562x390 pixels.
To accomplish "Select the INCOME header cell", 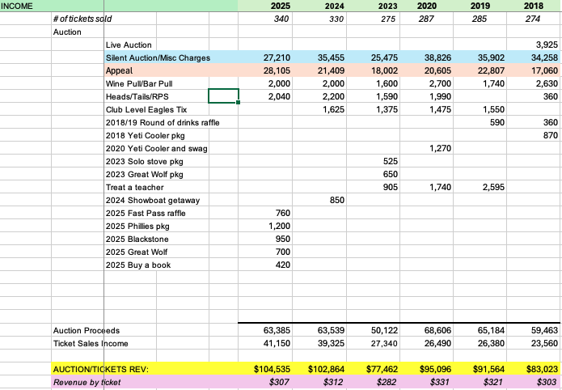I will [x=24, y=6].
